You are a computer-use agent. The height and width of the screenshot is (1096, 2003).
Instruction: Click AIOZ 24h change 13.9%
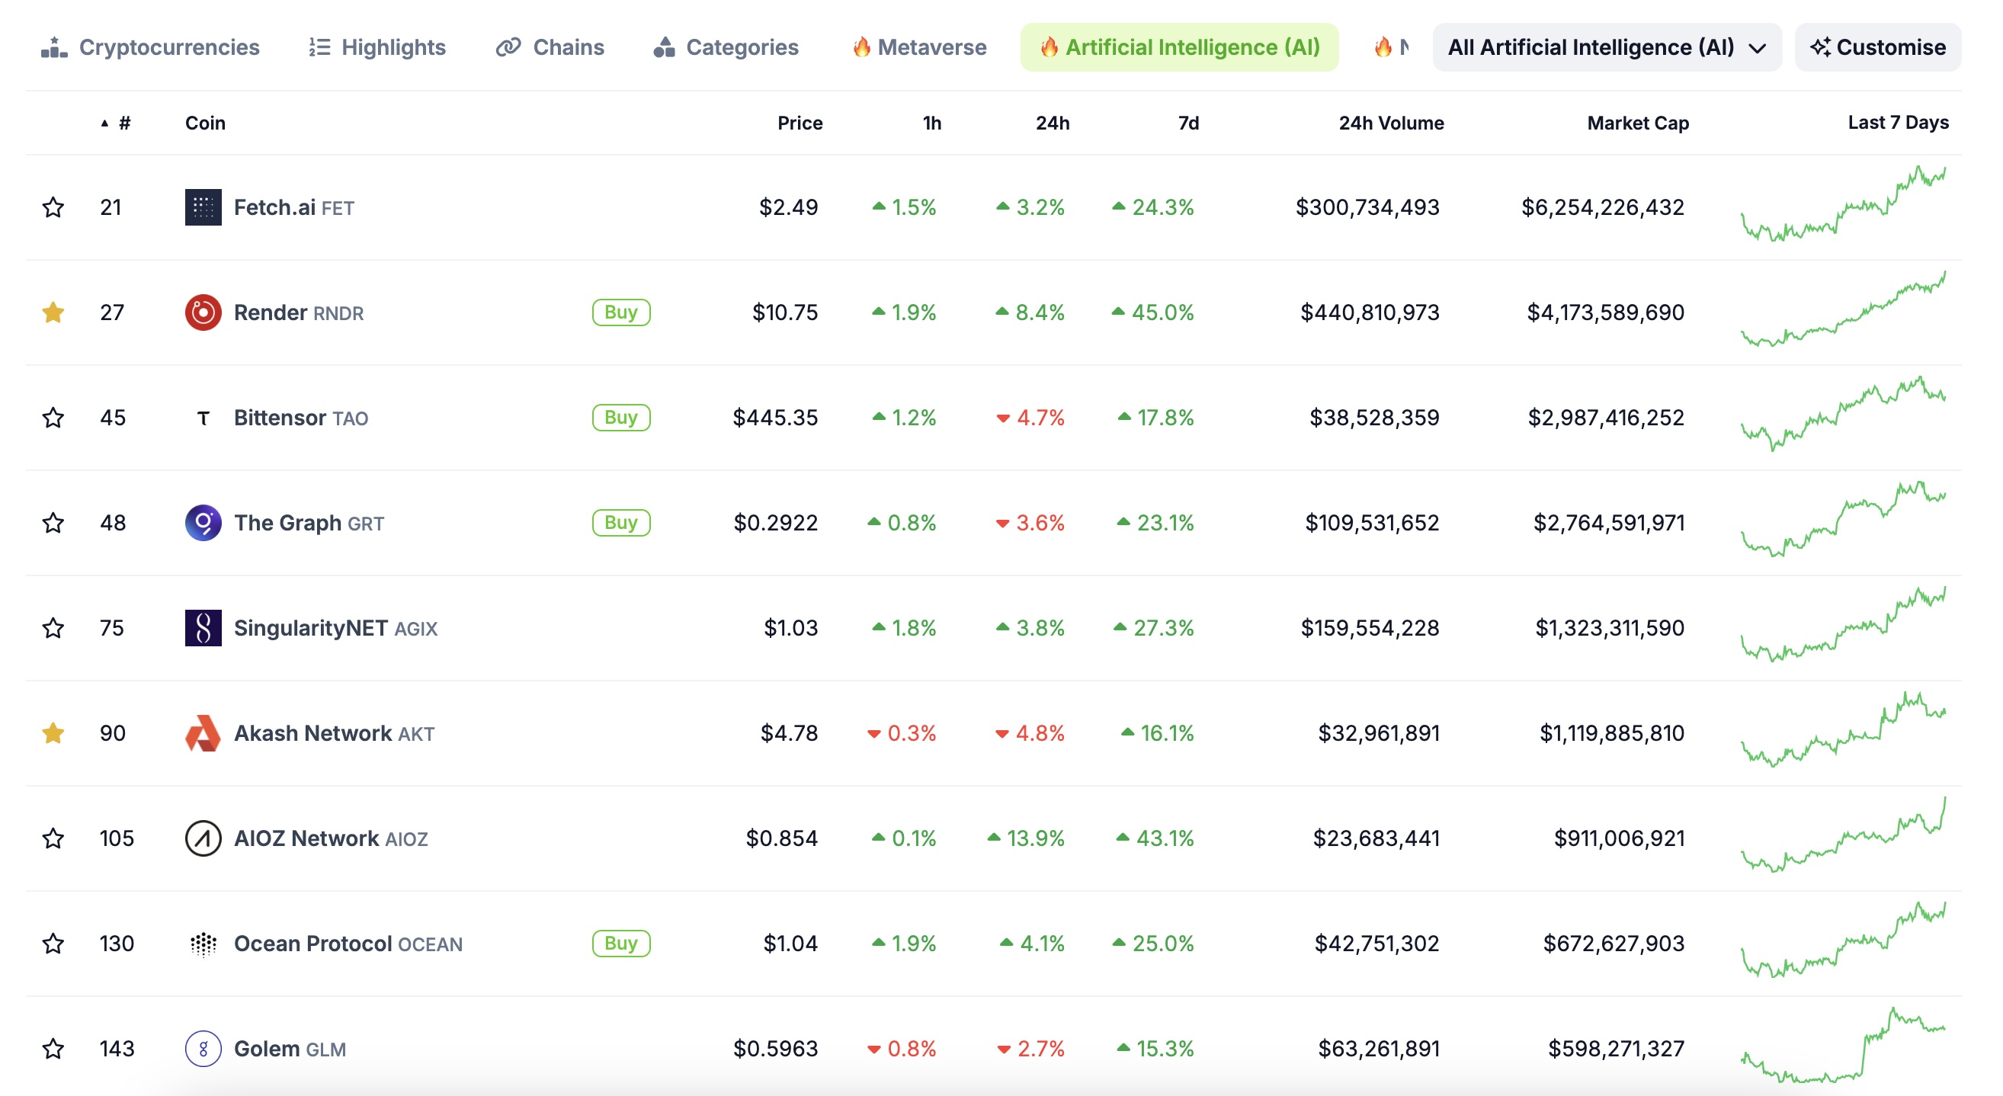1026,838
